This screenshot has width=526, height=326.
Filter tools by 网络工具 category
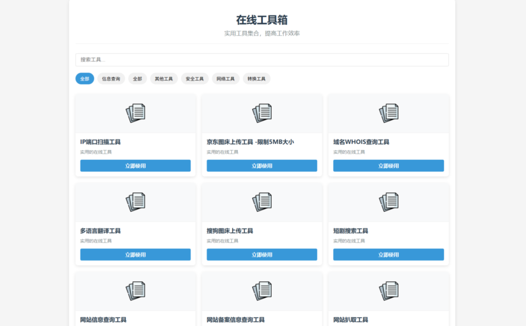tap(226, 79)
